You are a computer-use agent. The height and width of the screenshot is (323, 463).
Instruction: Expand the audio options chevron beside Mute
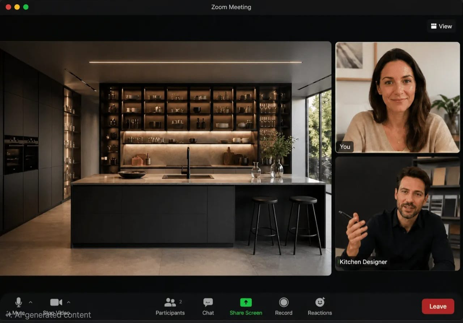pos(30,302)
